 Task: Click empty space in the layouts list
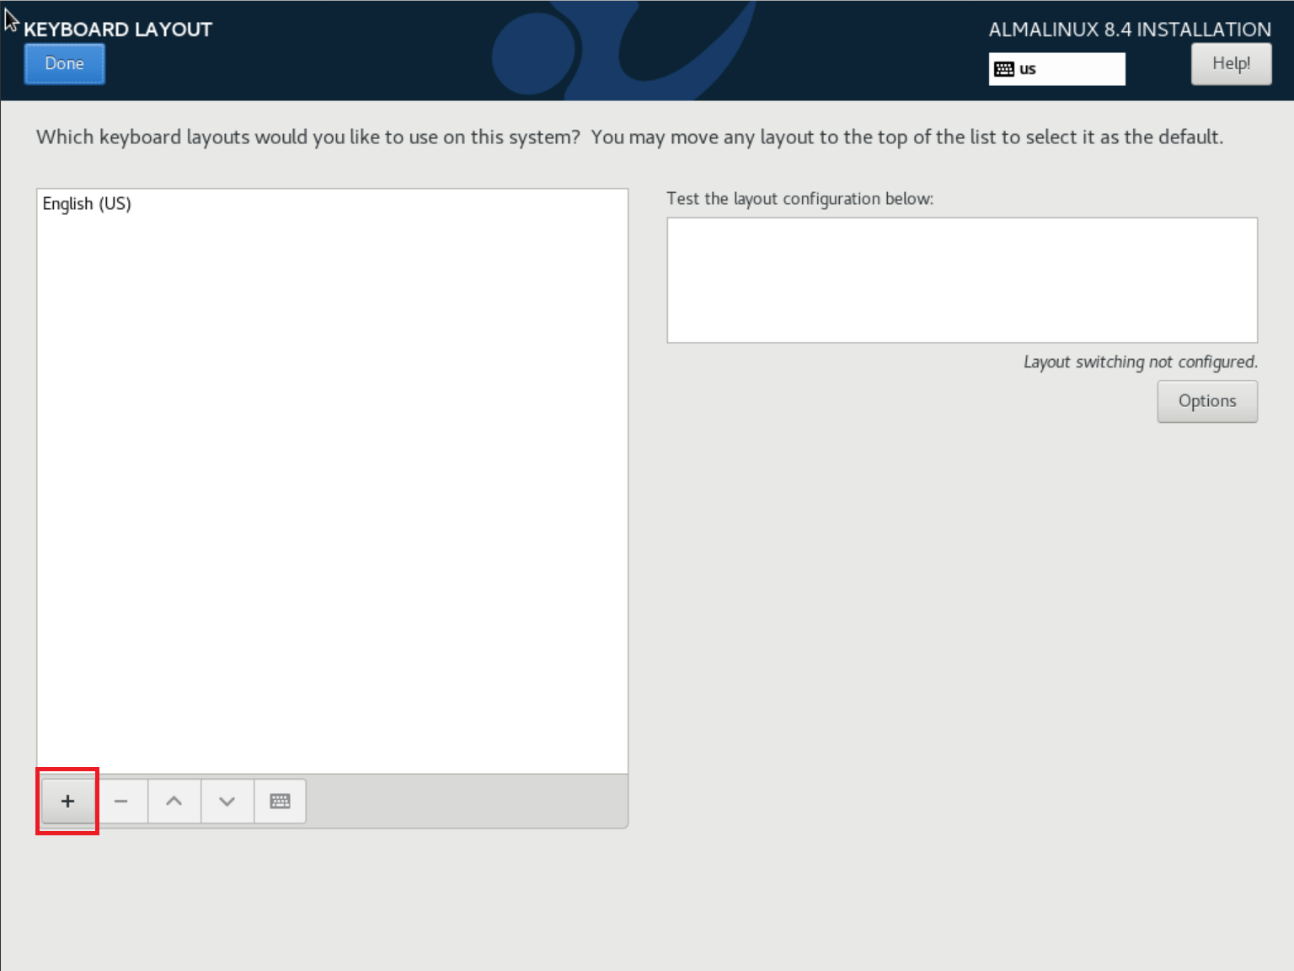click(x=332, y=489)
